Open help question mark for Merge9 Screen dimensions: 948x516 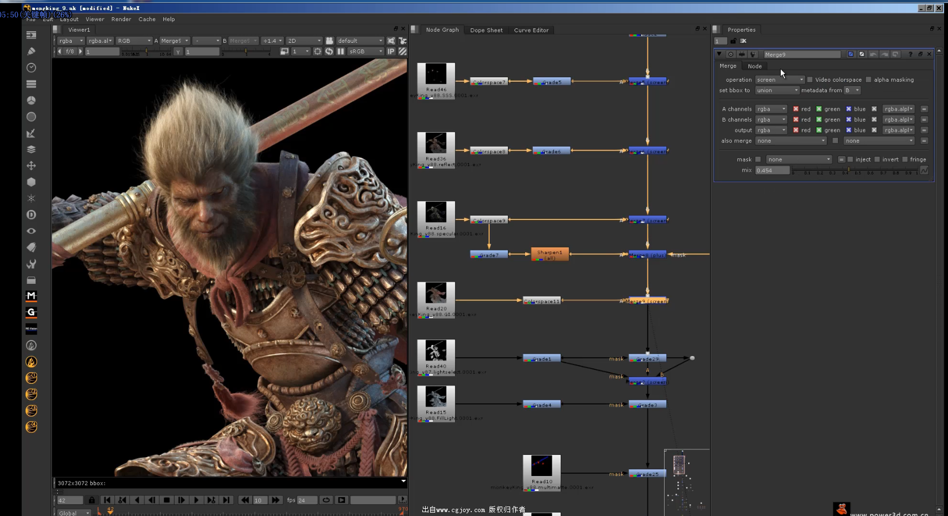pyautogui.click(x=910, y=54)
